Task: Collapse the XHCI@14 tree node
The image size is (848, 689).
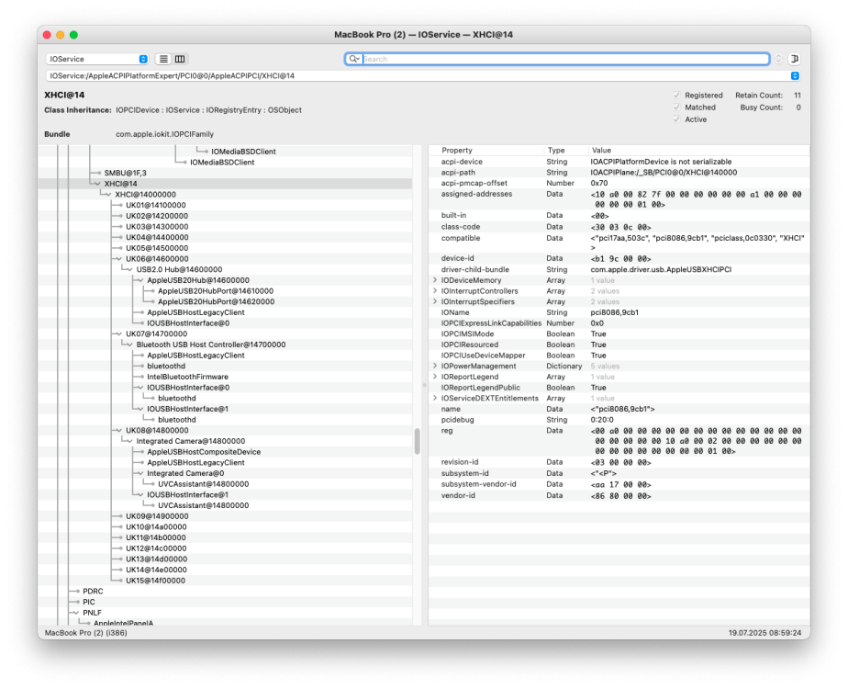Action: tap(97, 184)
